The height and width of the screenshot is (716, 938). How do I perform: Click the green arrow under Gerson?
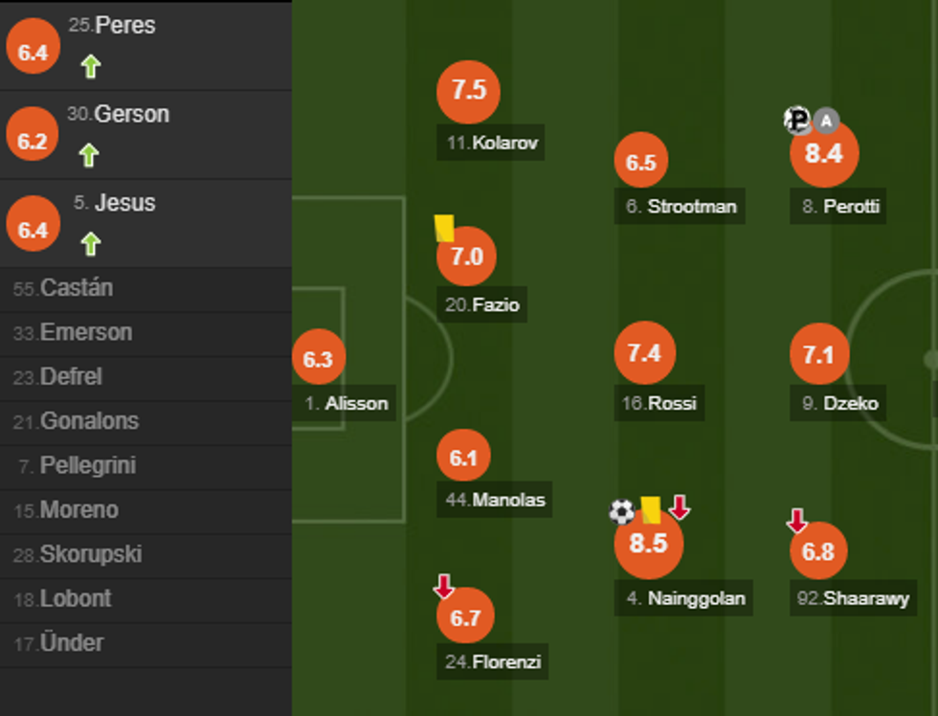[x=89, y=155]
